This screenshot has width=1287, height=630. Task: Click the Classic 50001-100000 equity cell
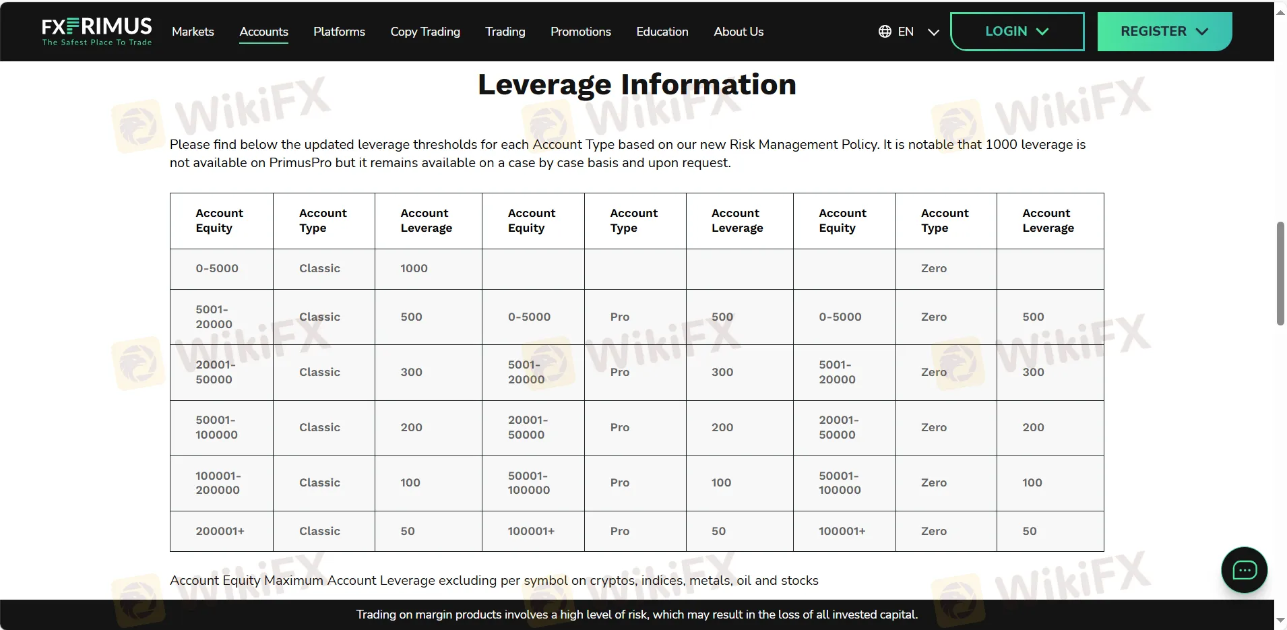(x=222, y=428)
